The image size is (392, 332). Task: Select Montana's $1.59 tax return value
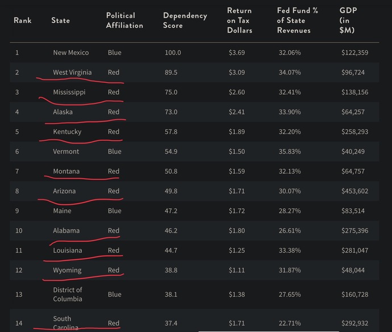pos(237,171)
